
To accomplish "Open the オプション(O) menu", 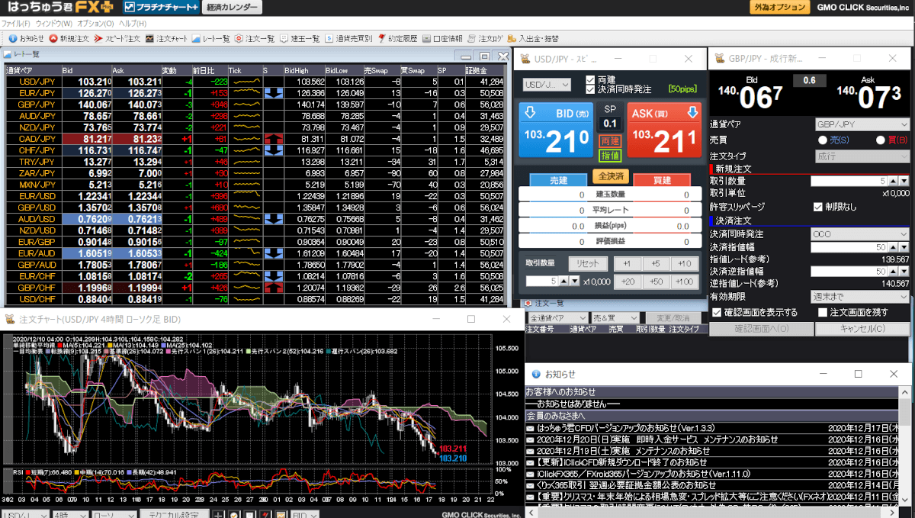I will point(95,24).
